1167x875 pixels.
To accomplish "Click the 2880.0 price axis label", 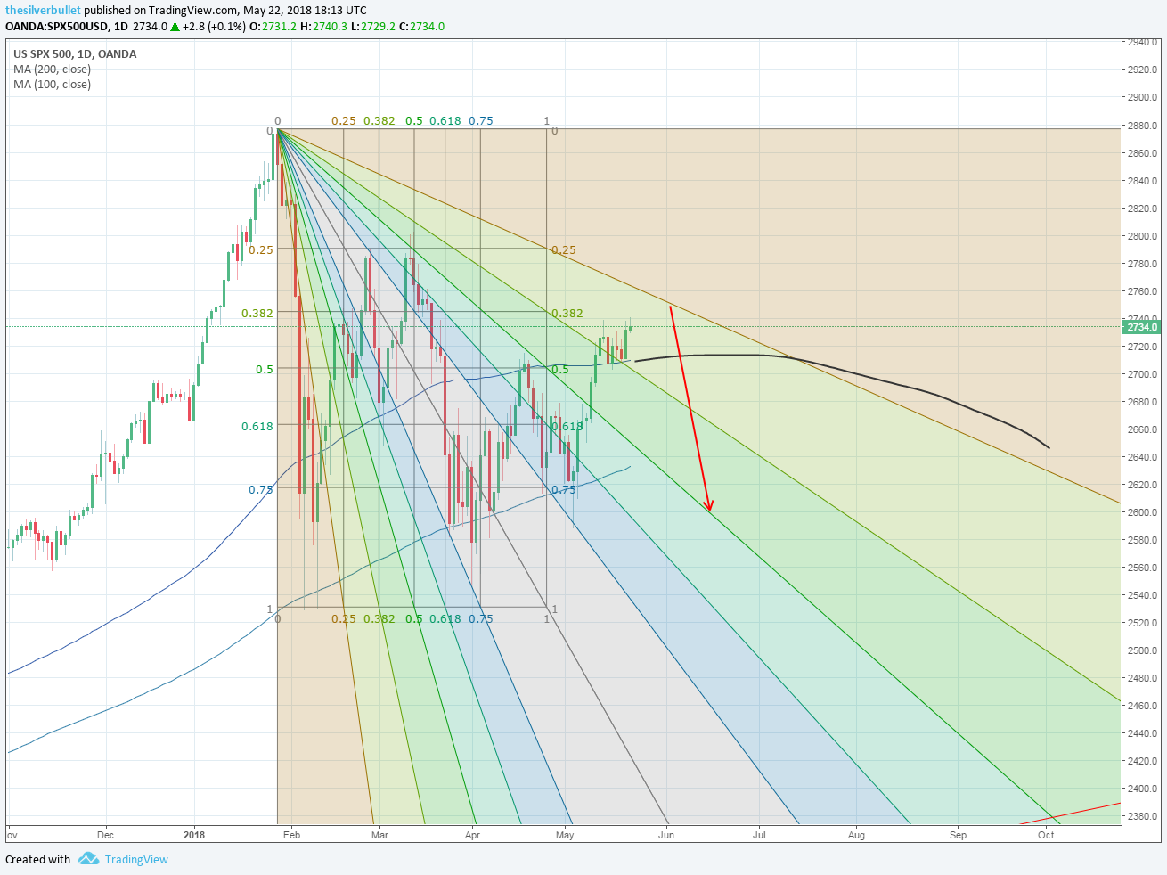I will 1142,125.
